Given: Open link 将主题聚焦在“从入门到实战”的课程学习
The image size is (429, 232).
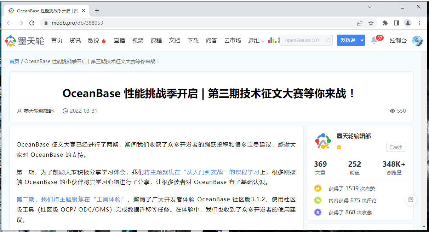Looking at the screenshot, I should (x=202, y=172).
